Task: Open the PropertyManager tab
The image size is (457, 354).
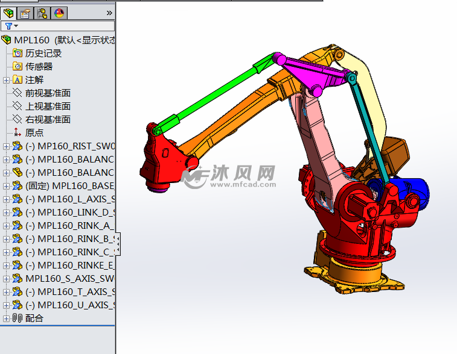Action: 25,13
